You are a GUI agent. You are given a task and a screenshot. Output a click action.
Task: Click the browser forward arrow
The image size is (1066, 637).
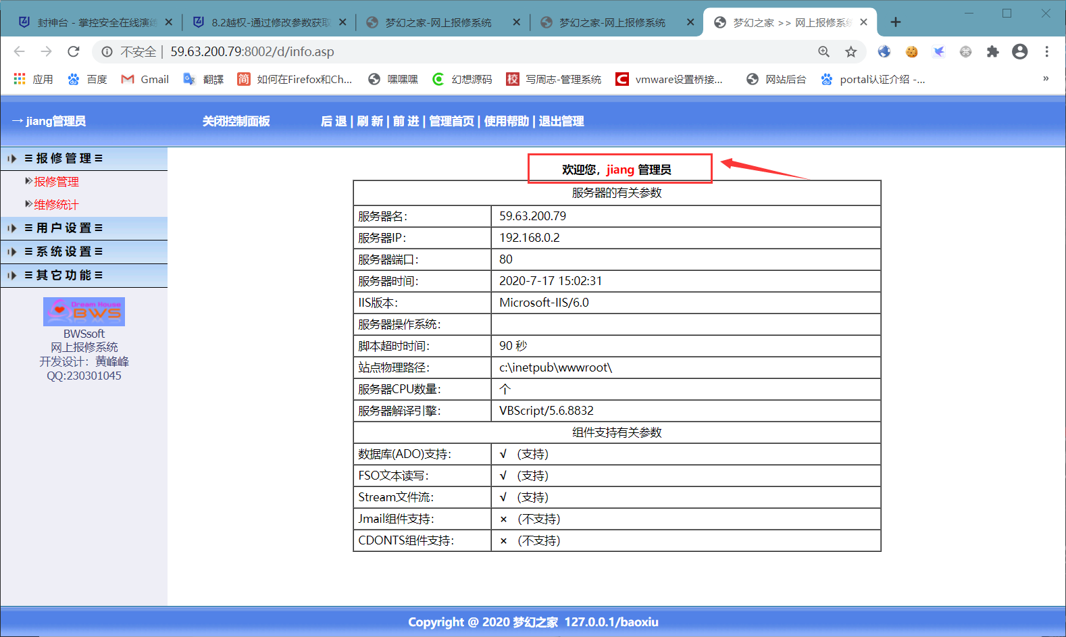tap(46, 51)
